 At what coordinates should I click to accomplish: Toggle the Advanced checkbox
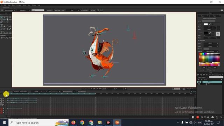(x=198, y=70)
